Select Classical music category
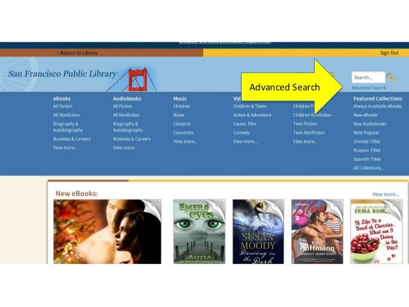 (x=182, y=124)
